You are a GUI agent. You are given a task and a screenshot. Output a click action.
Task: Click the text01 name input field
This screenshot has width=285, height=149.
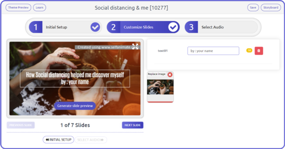tap(213, 51)
